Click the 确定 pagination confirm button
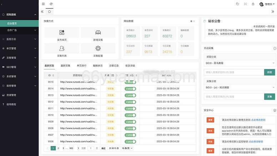This screenshot has width=277, height=156. tap(104, 148)
